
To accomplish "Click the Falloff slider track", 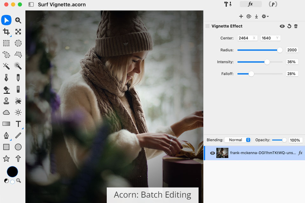I will (x=260, y=74).
